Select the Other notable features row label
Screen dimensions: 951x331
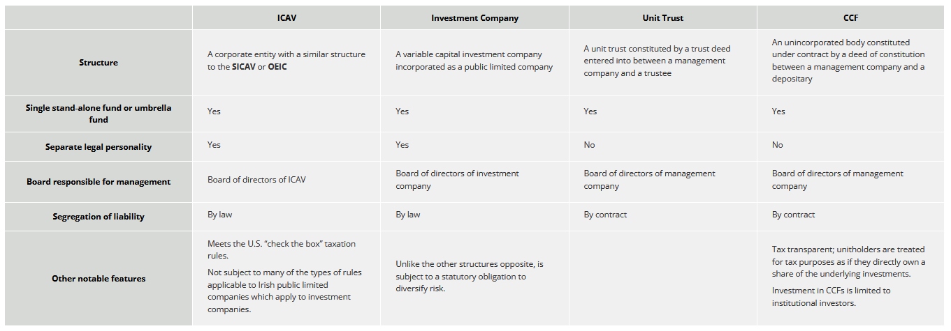99,279
